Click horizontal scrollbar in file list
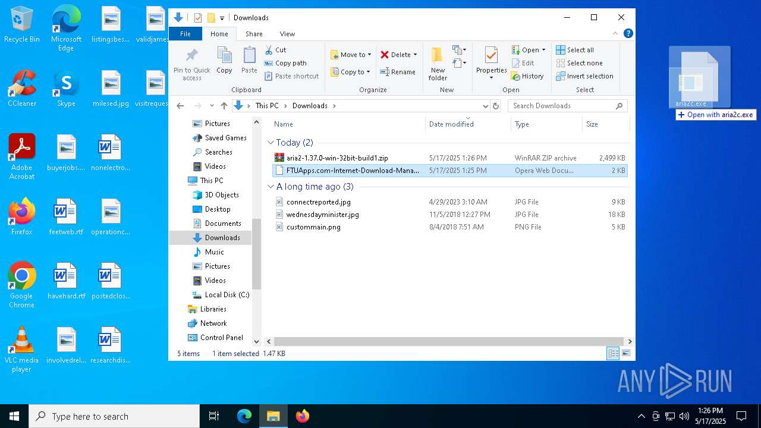 (x=449, y=342)
